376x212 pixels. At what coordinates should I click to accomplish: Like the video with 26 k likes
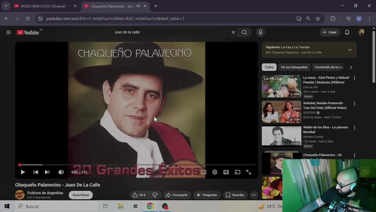pos(139,195)
